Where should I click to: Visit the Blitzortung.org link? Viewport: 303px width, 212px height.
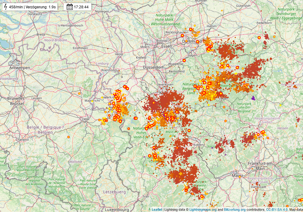(x=235, y=210)
